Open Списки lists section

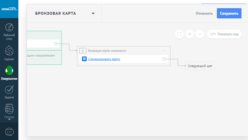pyautogui.click(x=9, y=109)
